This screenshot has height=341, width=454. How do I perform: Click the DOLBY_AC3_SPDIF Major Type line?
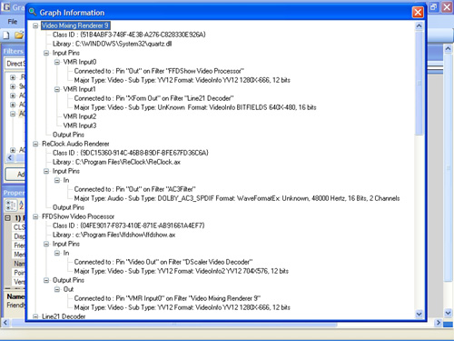pyautogui.click(x=237, y=198)
